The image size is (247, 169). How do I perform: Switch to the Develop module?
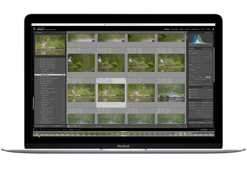tap(174, 29)
